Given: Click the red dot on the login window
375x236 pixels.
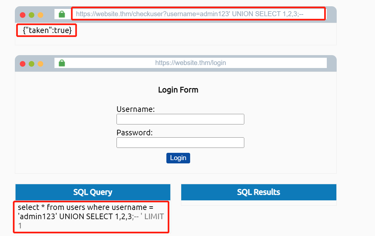Looking at the screenshot, I should [23, 64].
